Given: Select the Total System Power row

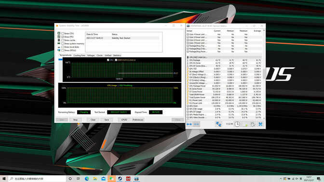Looking at the screenshot, I should (x=224, y=97).
